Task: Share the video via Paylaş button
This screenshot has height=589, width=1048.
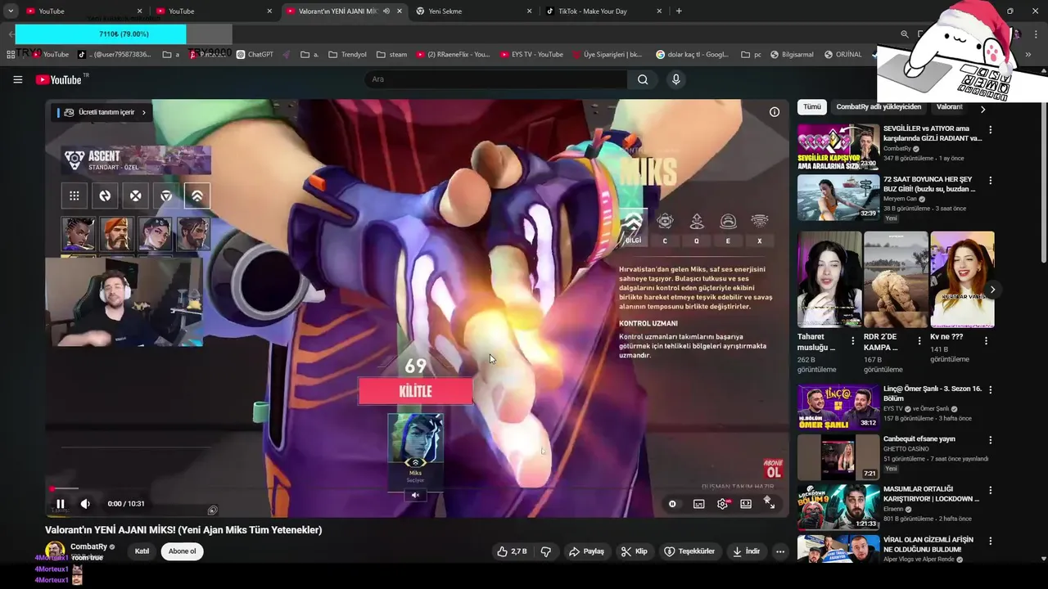Action: 586,551
